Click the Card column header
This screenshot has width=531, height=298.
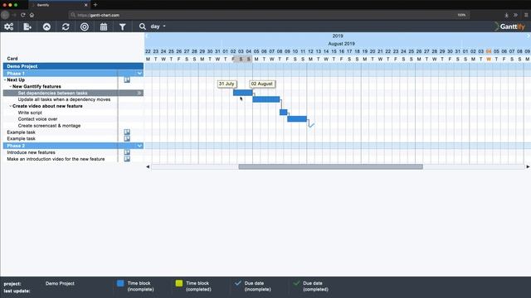click(12, 59)
